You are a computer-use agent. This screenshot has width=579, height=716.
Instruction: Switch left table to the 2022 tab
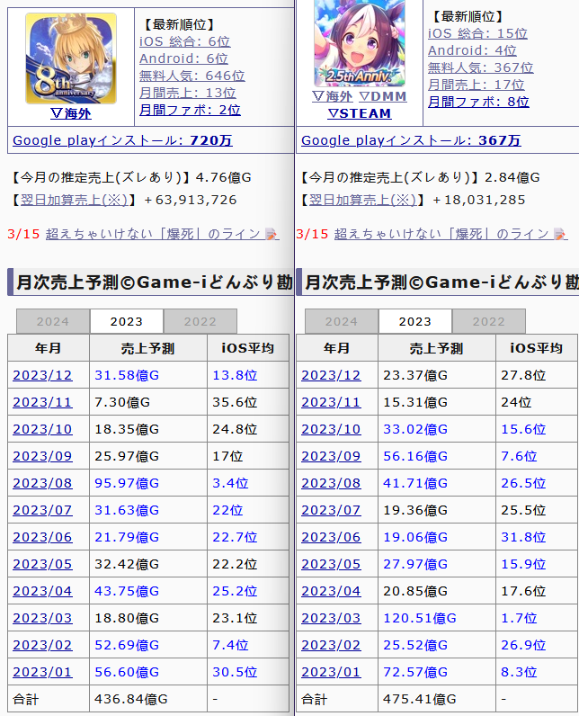coord(200,321)
